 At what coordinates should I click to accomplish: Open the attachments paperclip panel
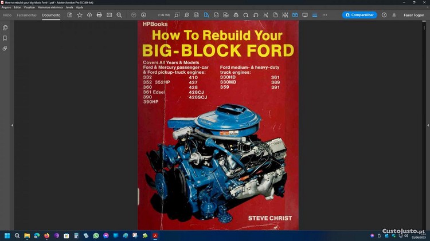5,48
